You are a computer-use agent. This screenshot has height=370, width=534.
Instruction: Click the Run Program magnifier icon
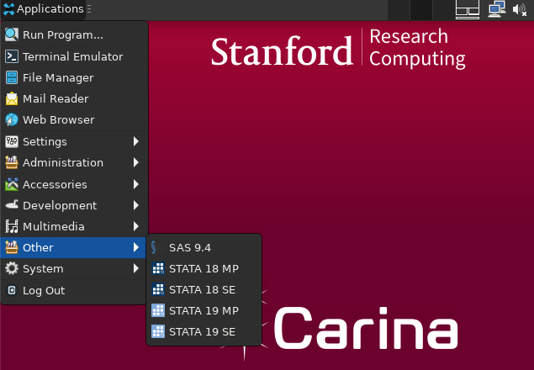pos(12,34)
